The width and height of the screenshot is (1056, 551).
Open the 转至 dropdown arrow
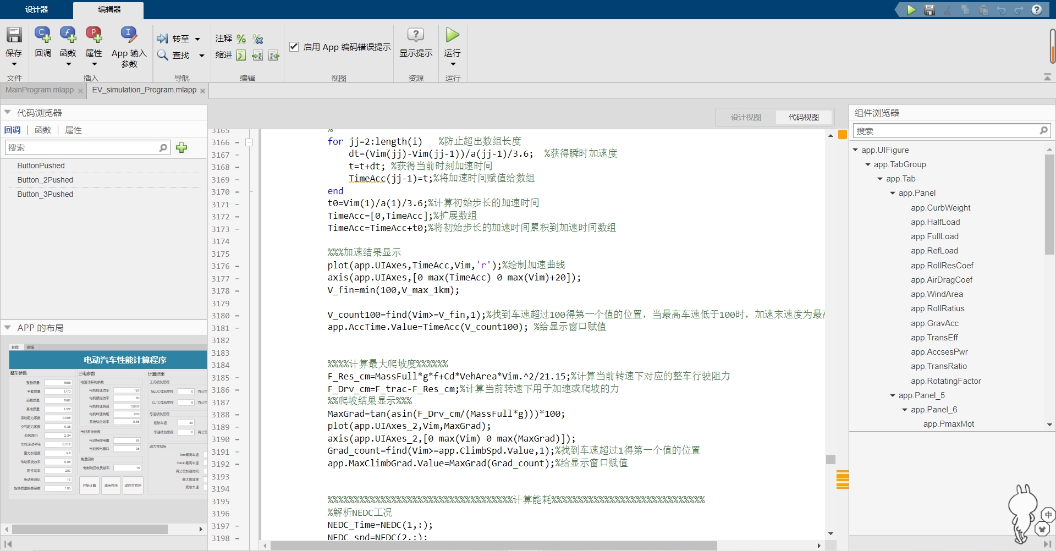point(198,38)
